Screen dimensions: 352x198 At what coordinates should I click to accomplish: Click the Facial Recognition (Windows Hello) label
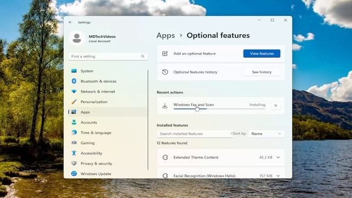(x=204, y=176)
